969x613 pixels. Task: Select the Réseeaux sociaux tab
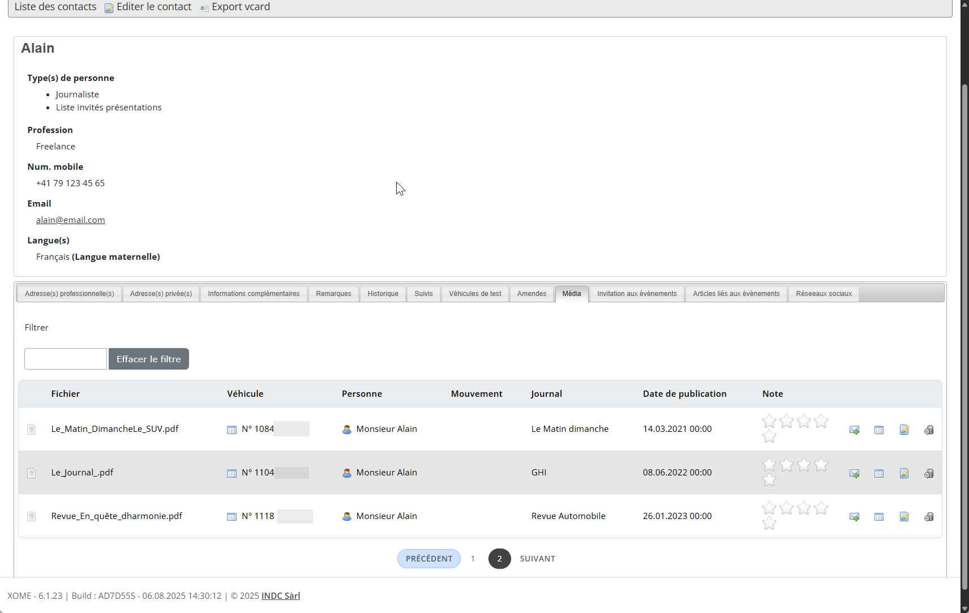coord(824,294)
